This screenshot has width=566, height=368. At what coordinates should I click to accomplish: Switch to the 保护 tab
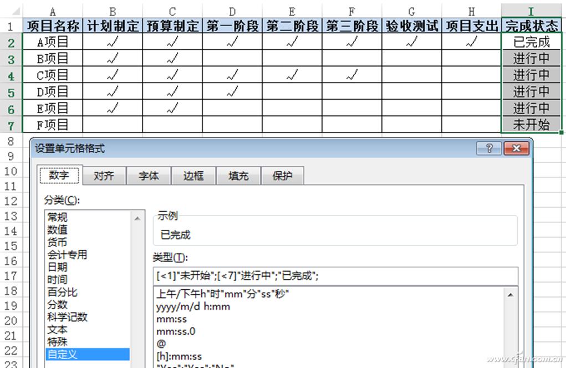[283, 176]
